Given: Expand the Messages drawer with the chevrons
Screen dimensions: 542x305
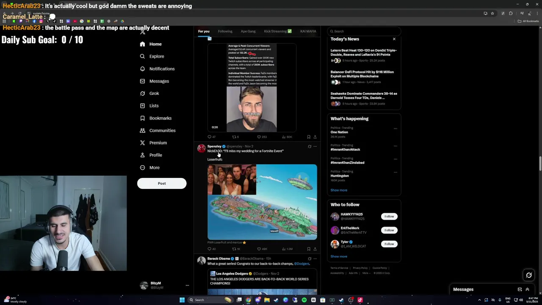Looking at the screenshot, I should click(x=528, y=289).
